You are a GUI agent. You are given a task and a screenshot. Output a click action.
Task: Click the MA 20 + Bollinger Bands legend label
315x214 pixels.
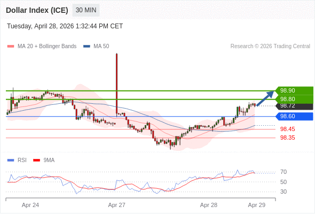tap(47, 47)
